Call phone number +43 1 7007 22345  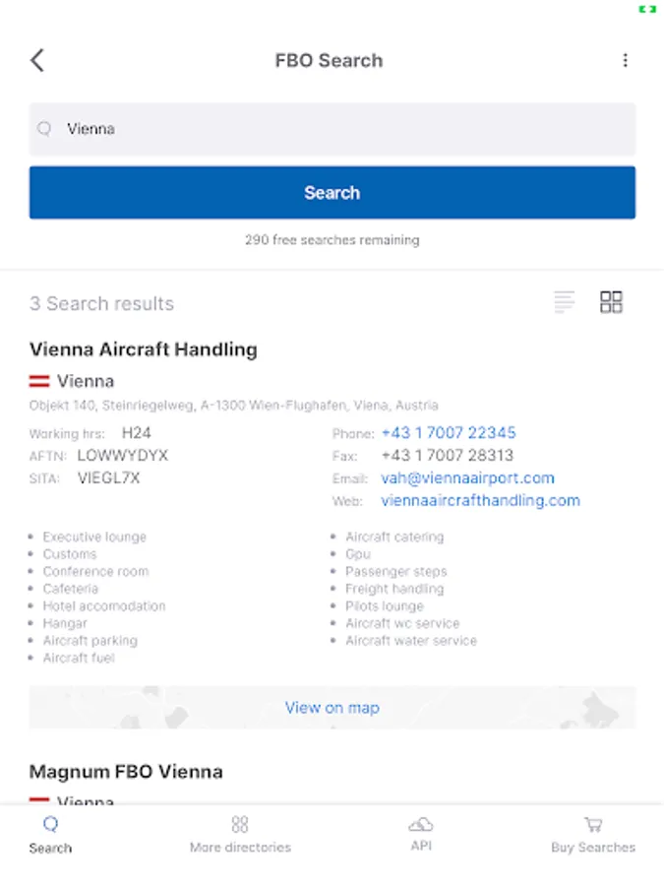(x=449, y=433)
